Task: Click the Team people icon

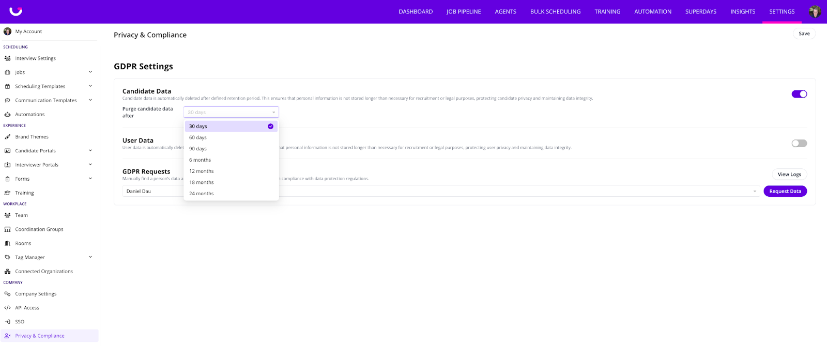Action: click(x=7, y=215)
